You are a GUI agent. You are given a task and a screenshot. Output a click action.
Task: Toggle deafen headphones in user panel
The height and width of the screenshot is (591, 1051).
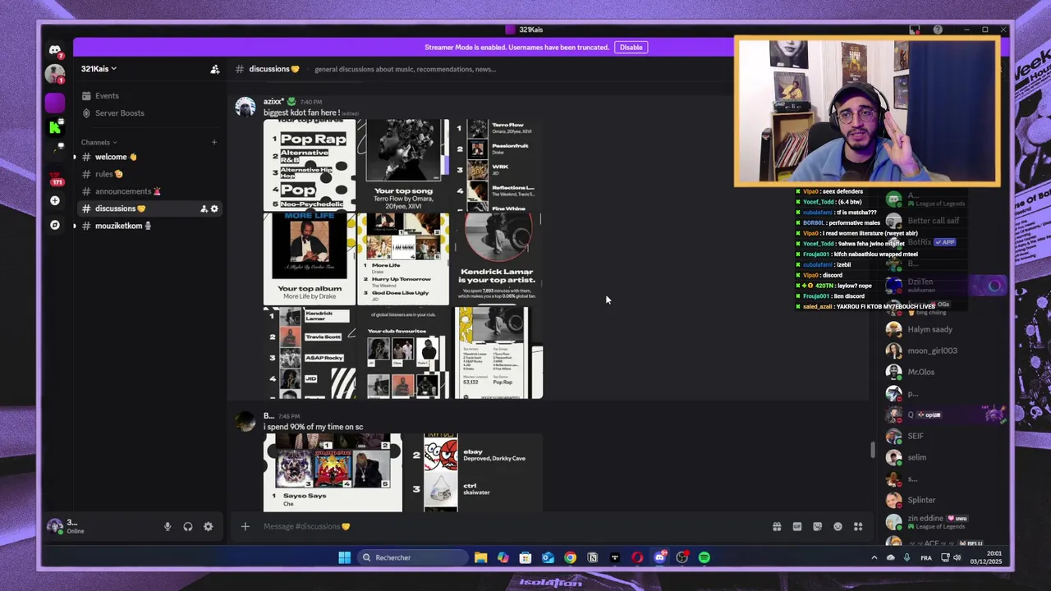[188, 527]
